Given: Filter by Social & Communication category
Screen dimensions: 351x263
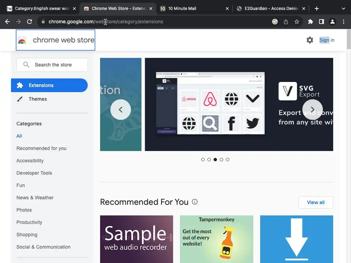Looking at the screenshot, I should [x=44, y=247].
